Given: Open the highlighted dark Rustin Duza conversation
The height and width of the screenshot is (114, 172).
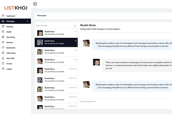Looking at the screenshot, I should 56,42.
